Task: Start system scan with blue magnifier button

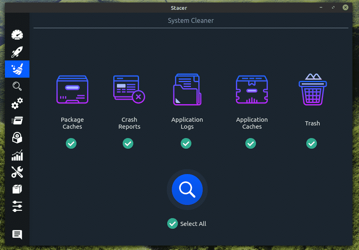Action: click(187, 190)
